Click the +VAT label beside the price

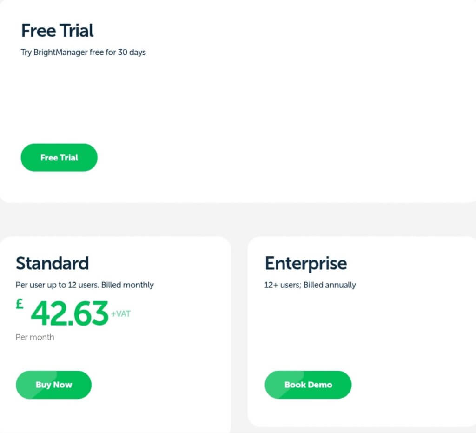pos(120,314)
